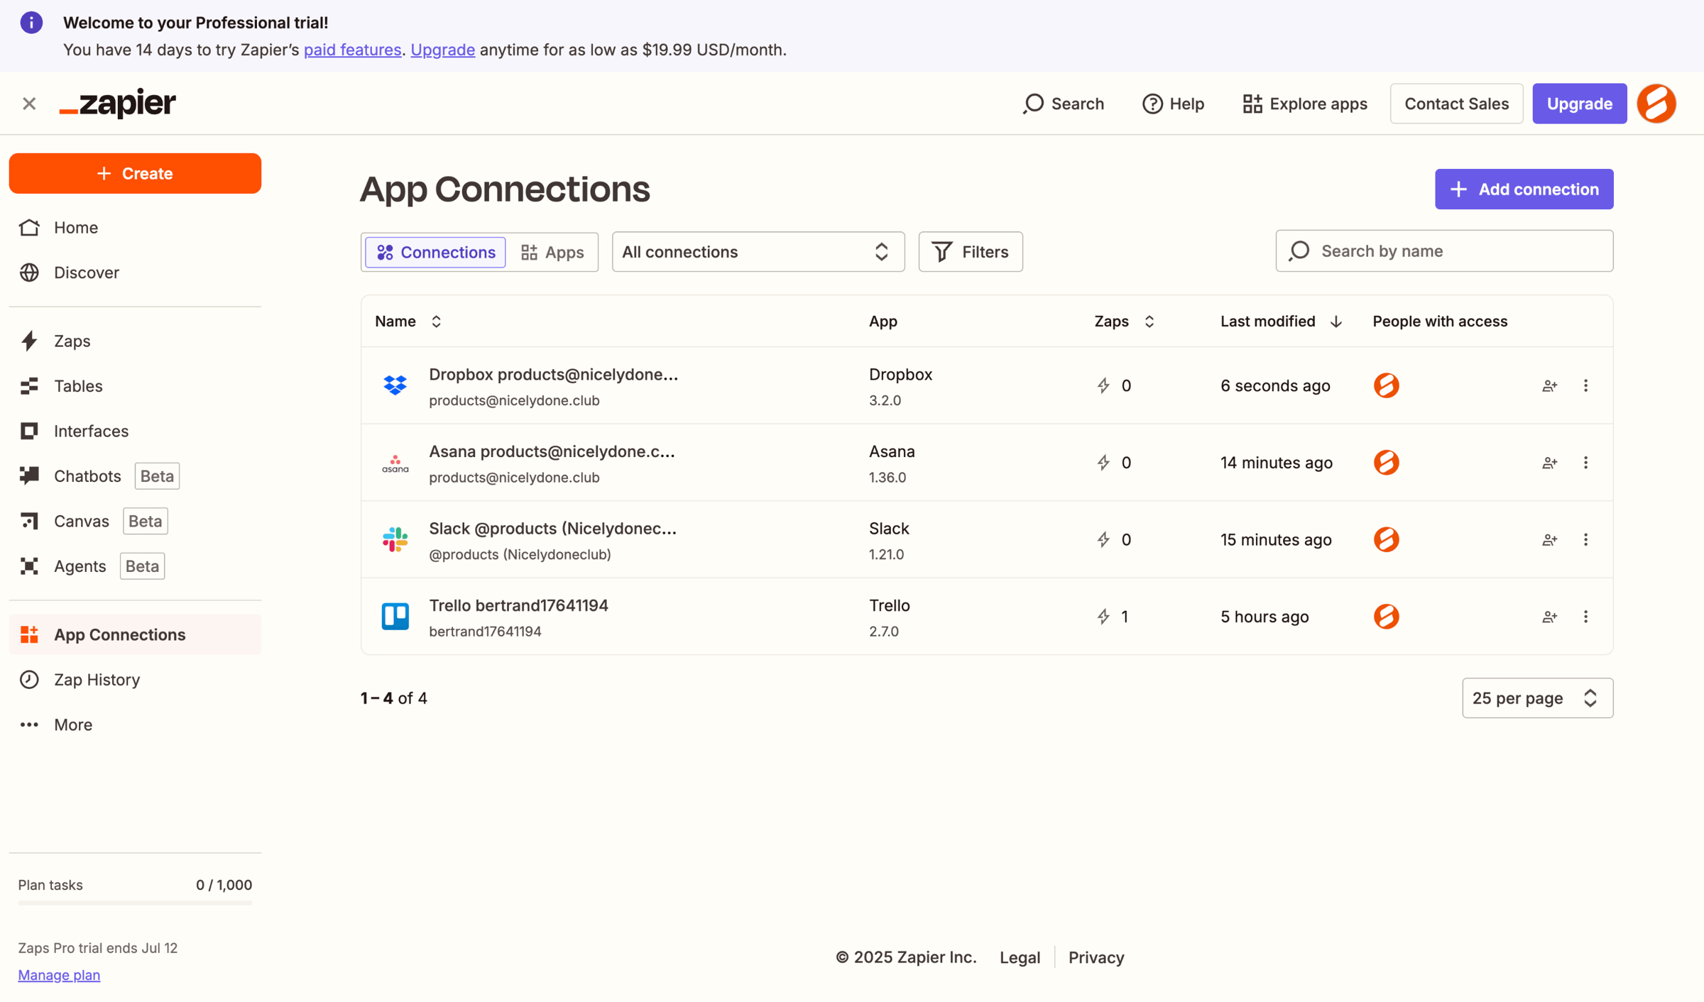This screenshot has height=1002, width=1704.
Task: Open 'Asana products@nicelydone.c...' connection name
Action: (x=552, y=451)
